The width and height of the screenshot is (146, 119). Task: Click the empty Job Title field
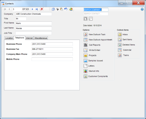pos(34,33)
